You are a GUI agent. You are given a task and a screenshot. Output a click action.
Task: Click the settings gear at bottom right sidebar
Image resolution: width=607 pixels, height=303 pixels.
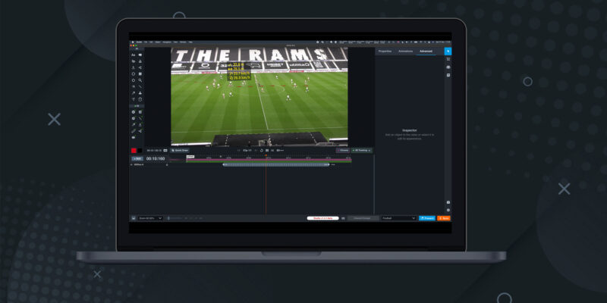(448, 210)
